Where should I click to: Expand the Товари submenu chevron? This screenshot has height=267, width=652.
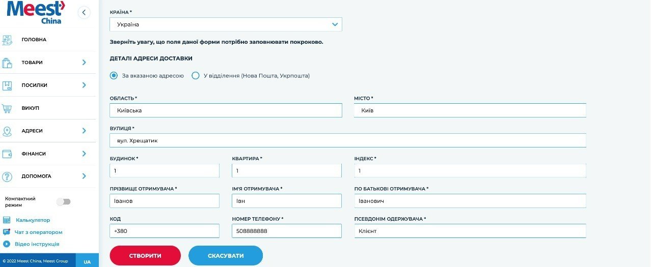pyautogui.click(x=84, y=63)
